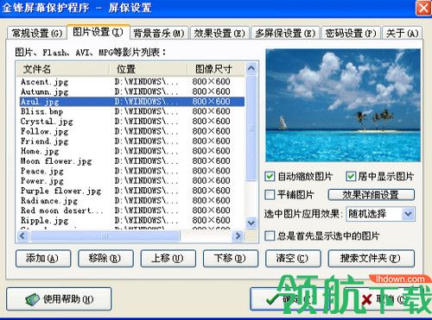Select the highlighted Azul.jpg row

click(x=132, y=102)
